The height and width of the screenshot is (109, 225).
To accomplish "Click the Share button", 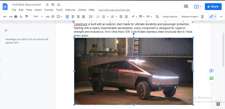I will pyautogui.click(x=213, y=7).
